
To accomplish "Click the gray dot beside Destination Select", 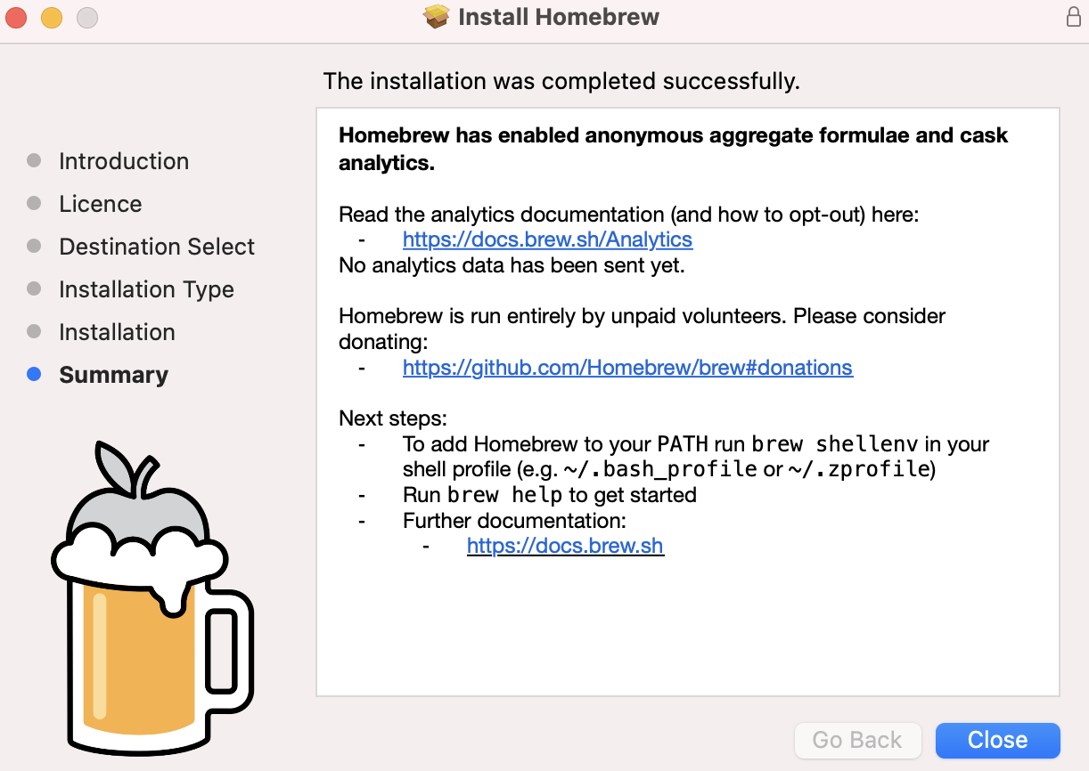I will click(x=35, y=247).
